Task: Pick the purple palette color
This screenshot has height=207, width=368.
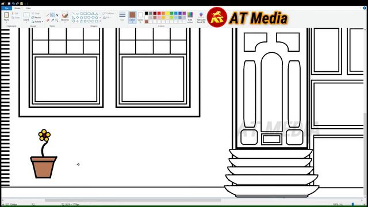Action: point(184,13)
